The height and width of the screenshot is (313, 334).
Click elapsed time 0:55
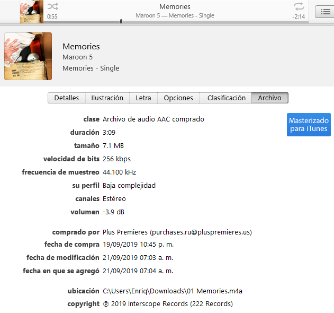click(x=52, y=16)
